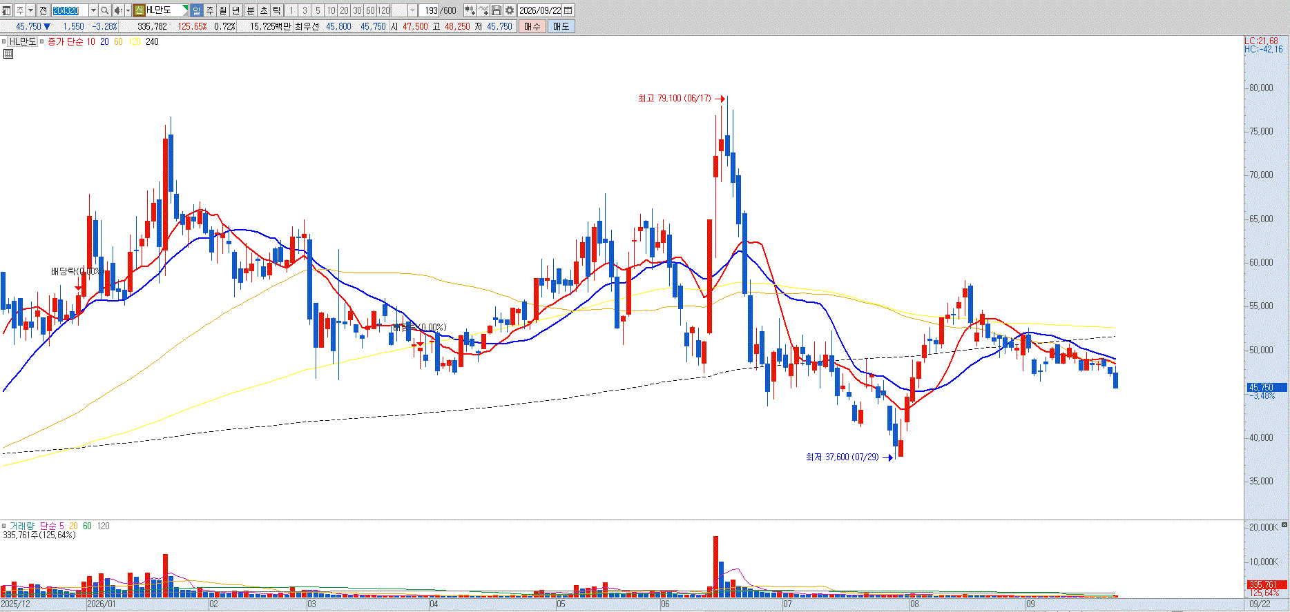Click the 2026/09/22 date field
1290x612 pixels.
tap(540, 10)
